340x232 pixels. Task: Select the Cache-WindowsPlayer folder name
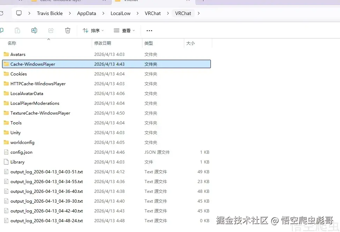click(x=33, y=64)
